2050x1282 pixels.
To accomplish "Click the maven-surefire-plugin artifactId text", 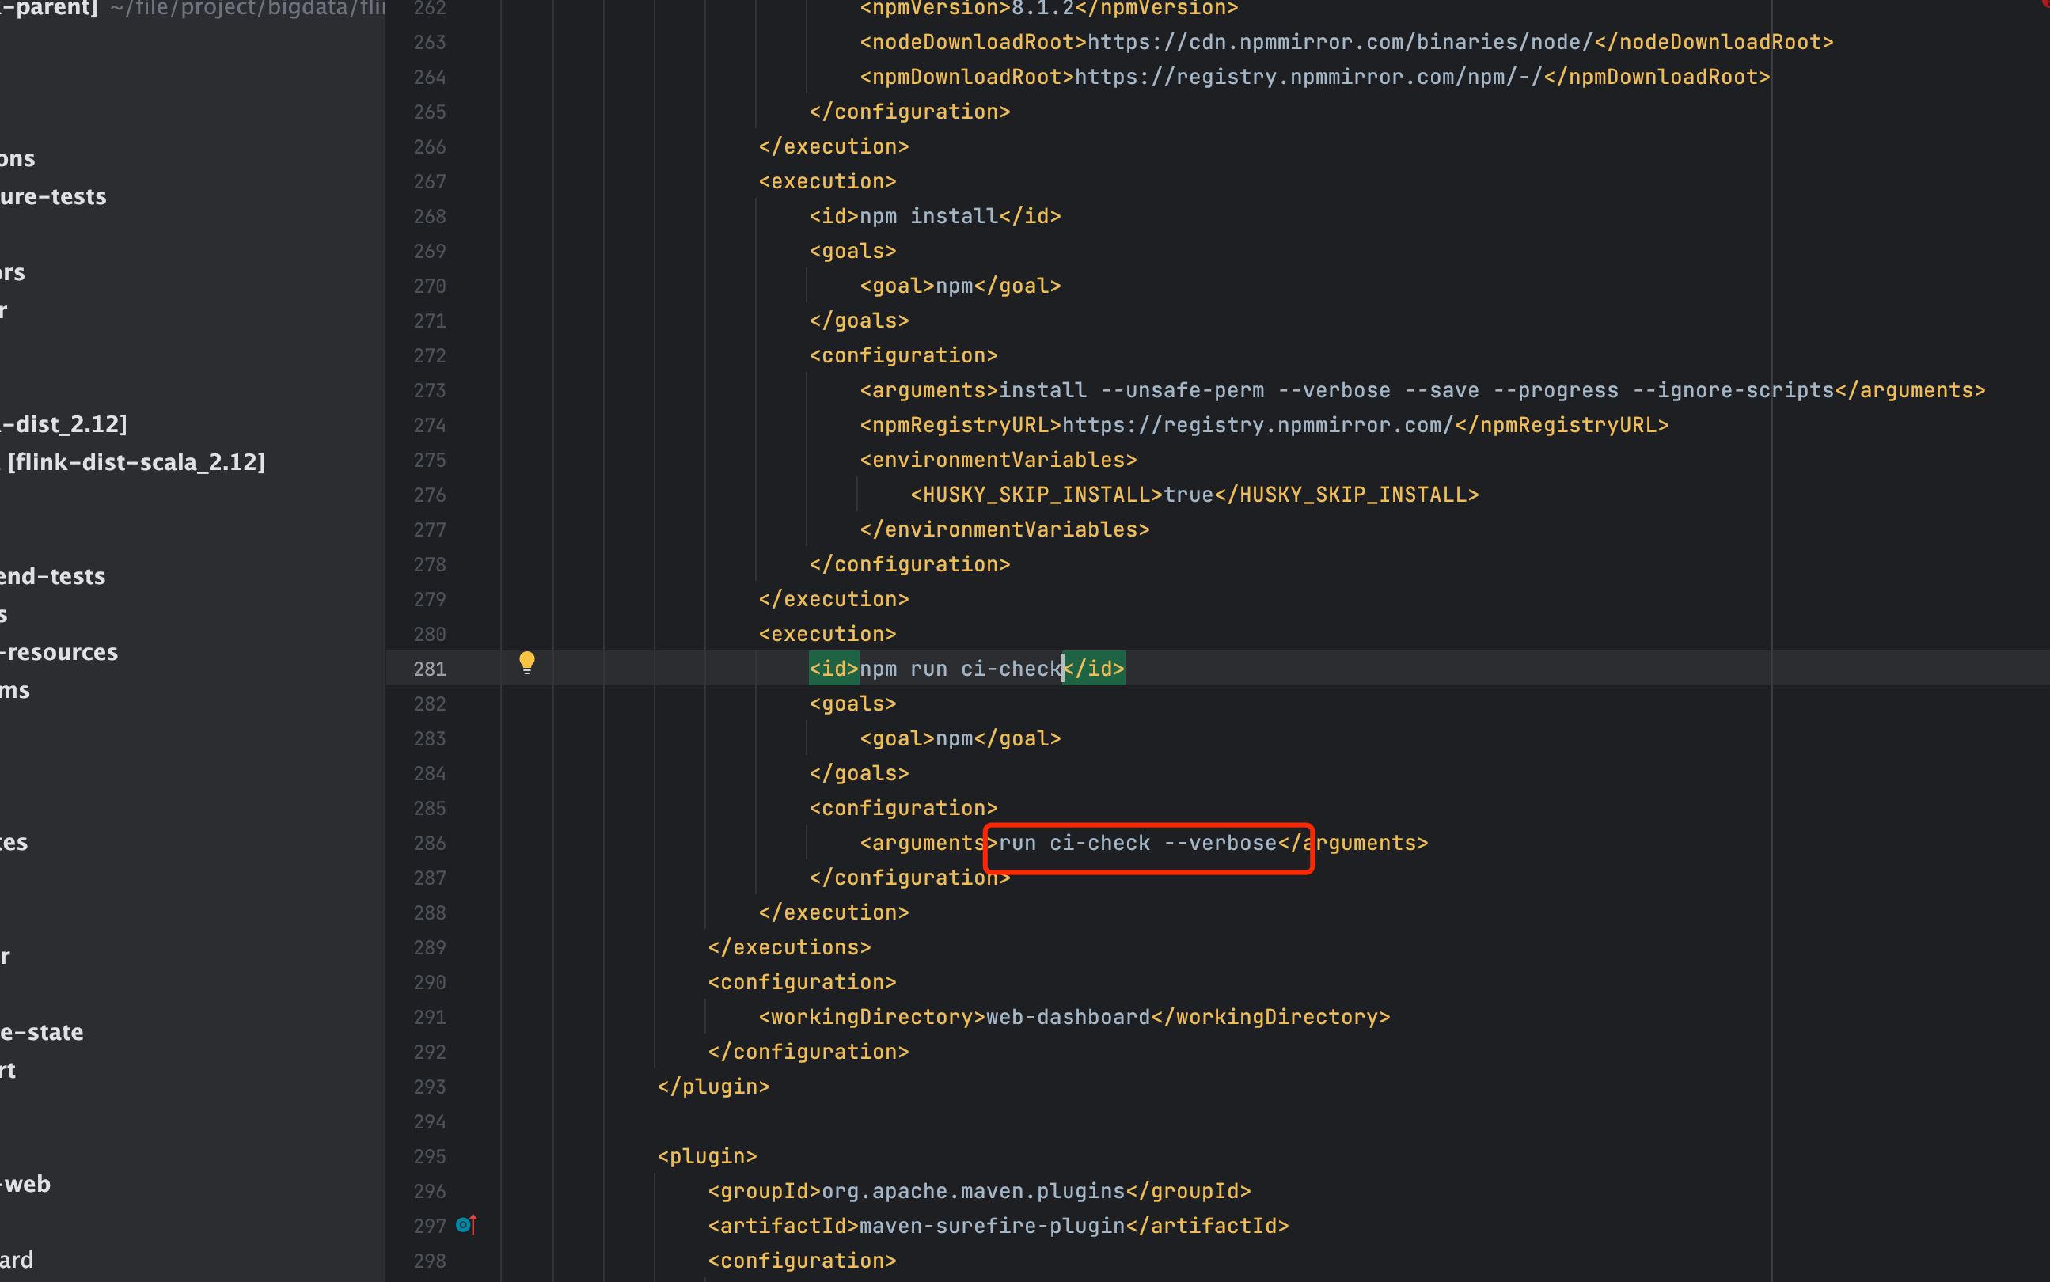I will [992, 1226].
